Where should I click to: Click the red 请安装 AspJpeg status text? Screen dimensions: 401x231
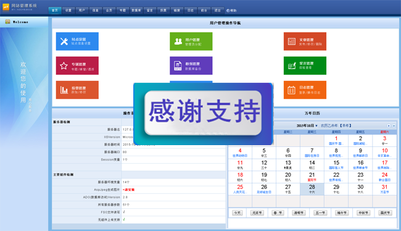point(129,190)
